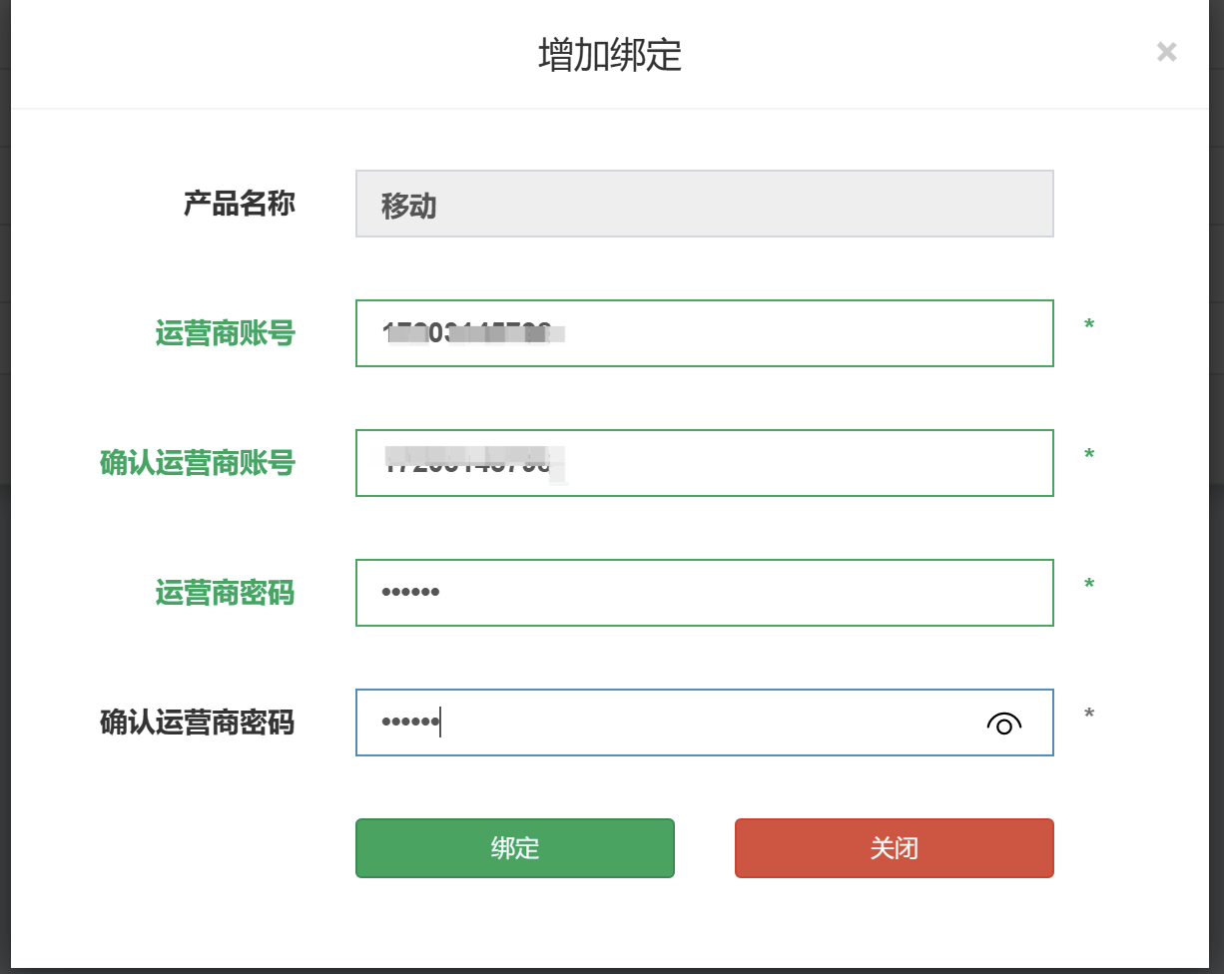Select the 运营商密码 password field
The width and height of the screenshot is (1224, 974).
tap(704, 593)
